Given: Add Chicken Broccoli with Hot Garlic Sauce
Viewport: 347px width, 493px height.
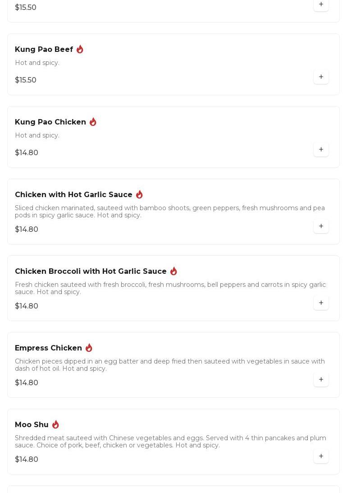Looking at the screenshot, I should [x=321, y=303].
